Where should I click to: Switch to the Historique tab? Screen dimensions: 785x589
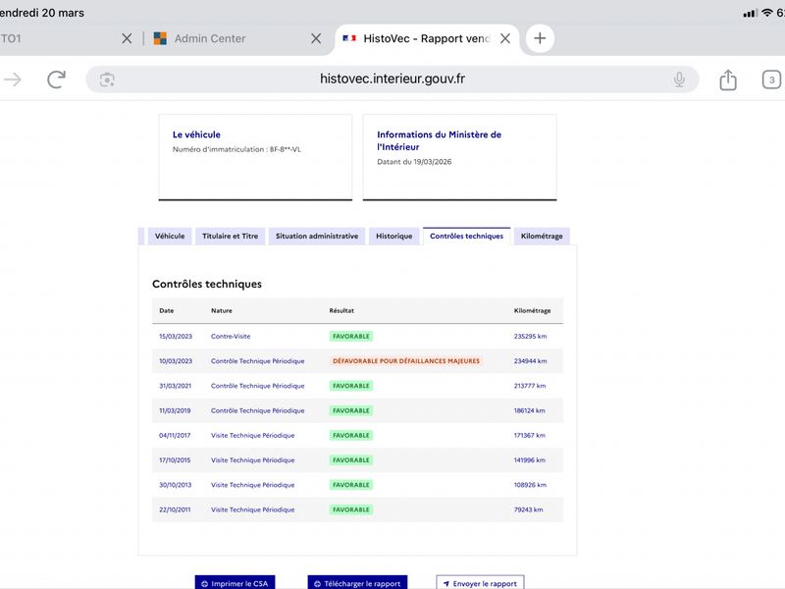pyautogui.click(x=393, y=237)
